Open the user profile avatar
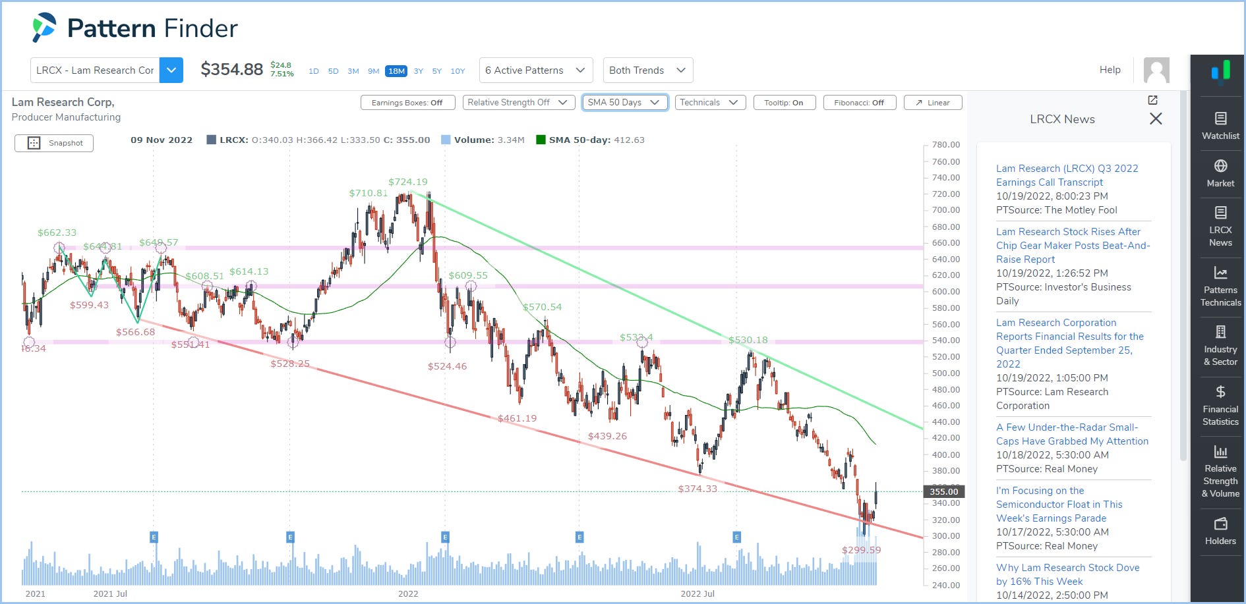This screenshot has height=604, width=1246. 1156,70
